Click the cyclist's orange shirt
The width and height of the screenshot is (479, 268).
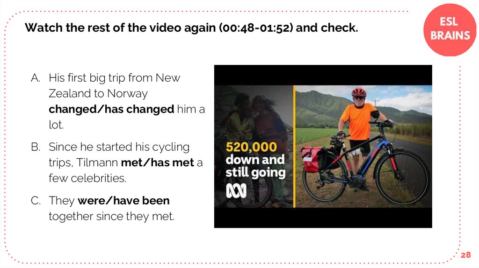pos(359,121)
